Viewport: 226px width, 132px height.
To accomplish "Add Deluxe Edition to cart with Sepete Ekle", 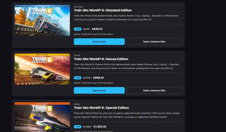I will coord(99,91).
